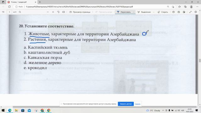The width and height of the screenshot is (201, 113).
Task: Save the PDF as a copy
Action: 184,12
